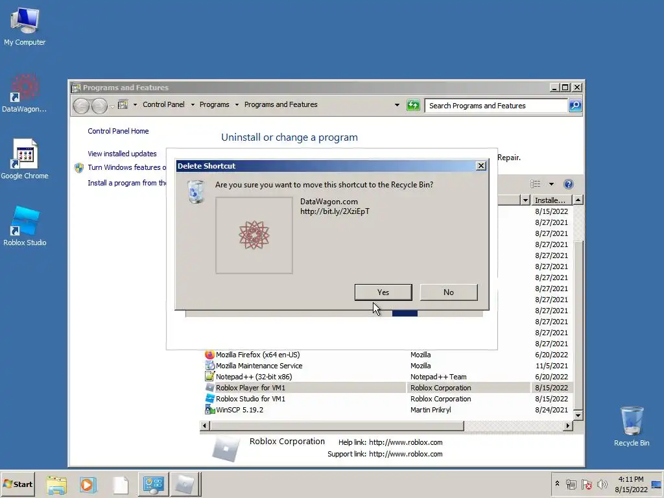The image size is (664, 498).
Task: Click the 8/24/2021 install date
Action: tap(551, 410)
